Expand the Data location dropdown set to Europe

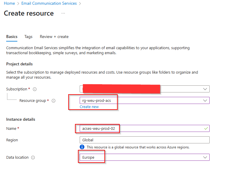[x=205, y=157]
